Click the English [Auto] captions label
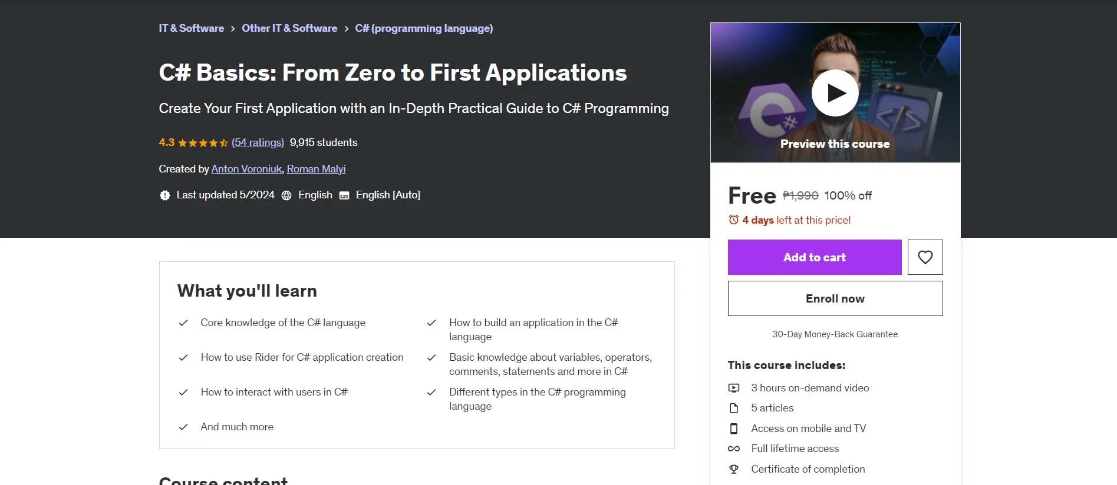Screen dimensions: 1117x485 (388, 195)
